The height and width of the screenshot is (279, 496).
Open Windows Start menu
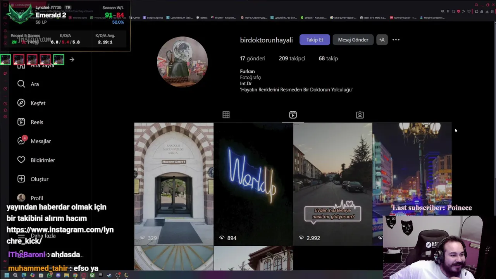coord(7,275)
